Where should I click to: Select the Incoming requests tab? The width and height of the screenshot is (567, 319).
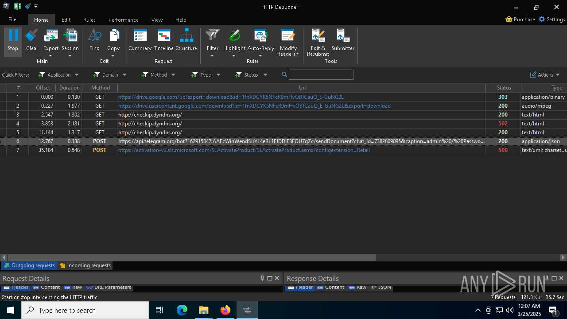click(85, 265)
